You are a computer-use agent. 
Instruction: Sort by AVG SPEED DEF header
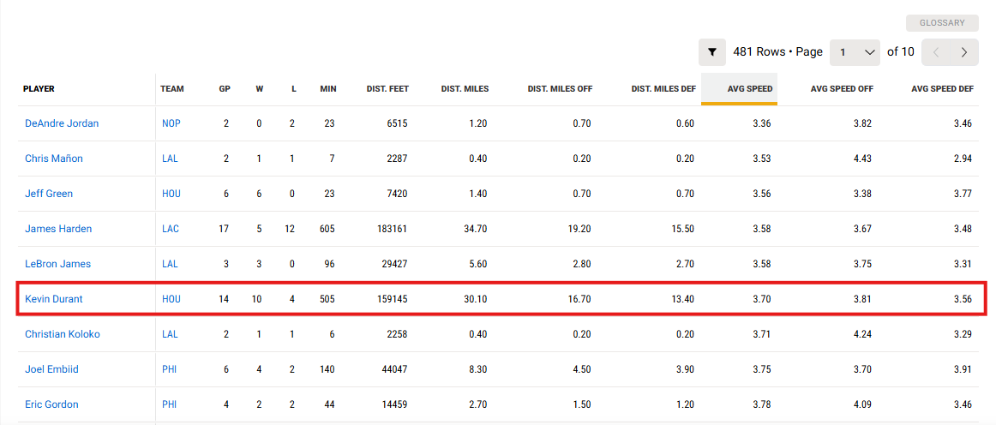click(942, 89)
